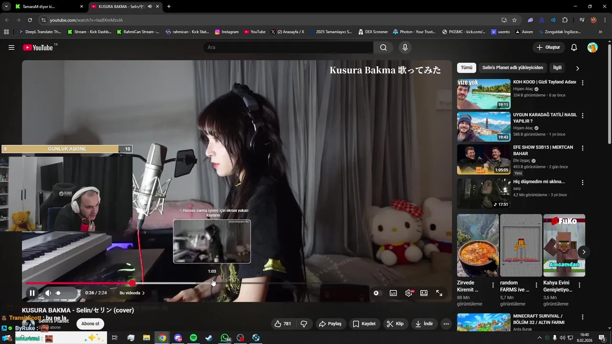Viewport: 612px width, 344px height.
Task: Open more actions ellipsis below video
Action: click(446, 323)
